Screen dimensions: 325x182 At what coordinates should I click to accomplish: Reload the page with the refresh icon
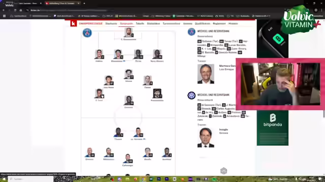click(x=15, y=10)
